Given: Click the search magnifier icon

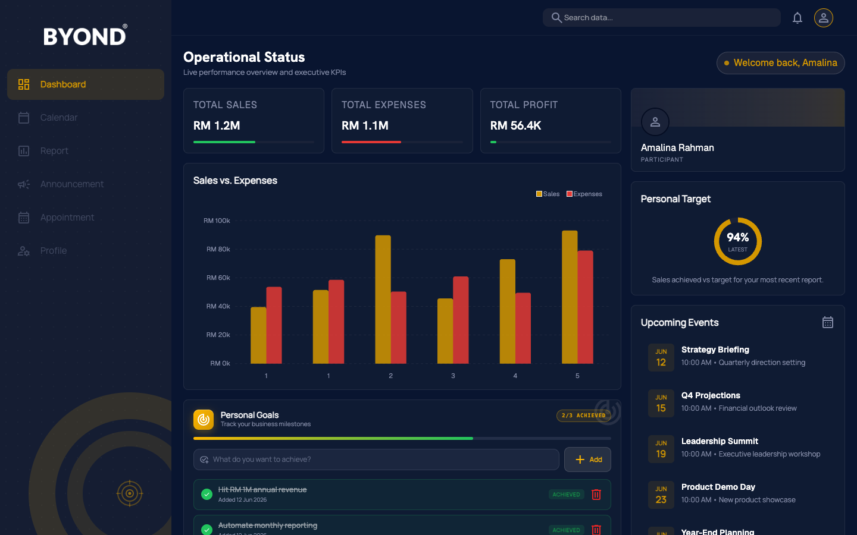Looking at the screenshot, I should coord(556,17).
